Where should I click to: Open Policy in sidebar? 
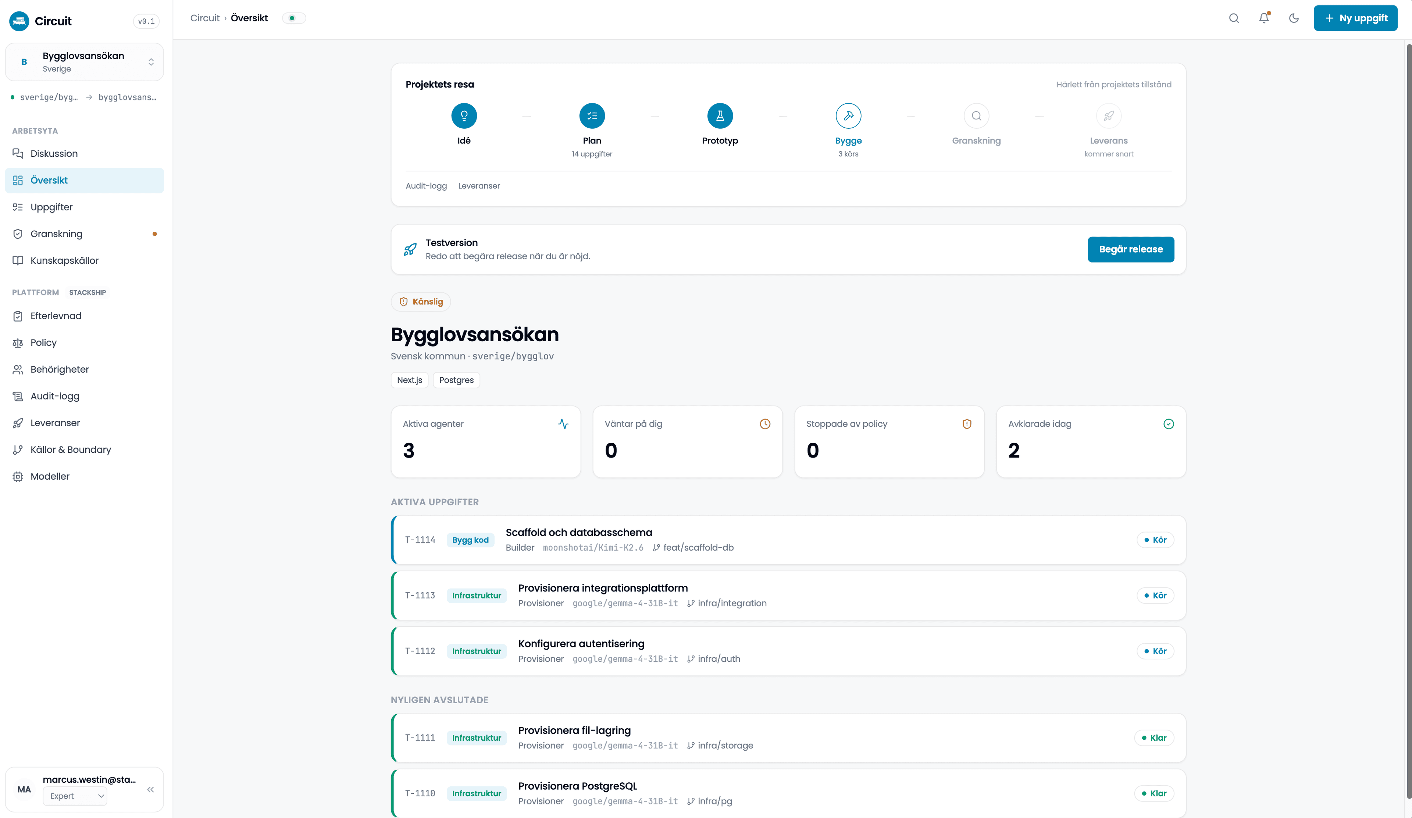85,342
